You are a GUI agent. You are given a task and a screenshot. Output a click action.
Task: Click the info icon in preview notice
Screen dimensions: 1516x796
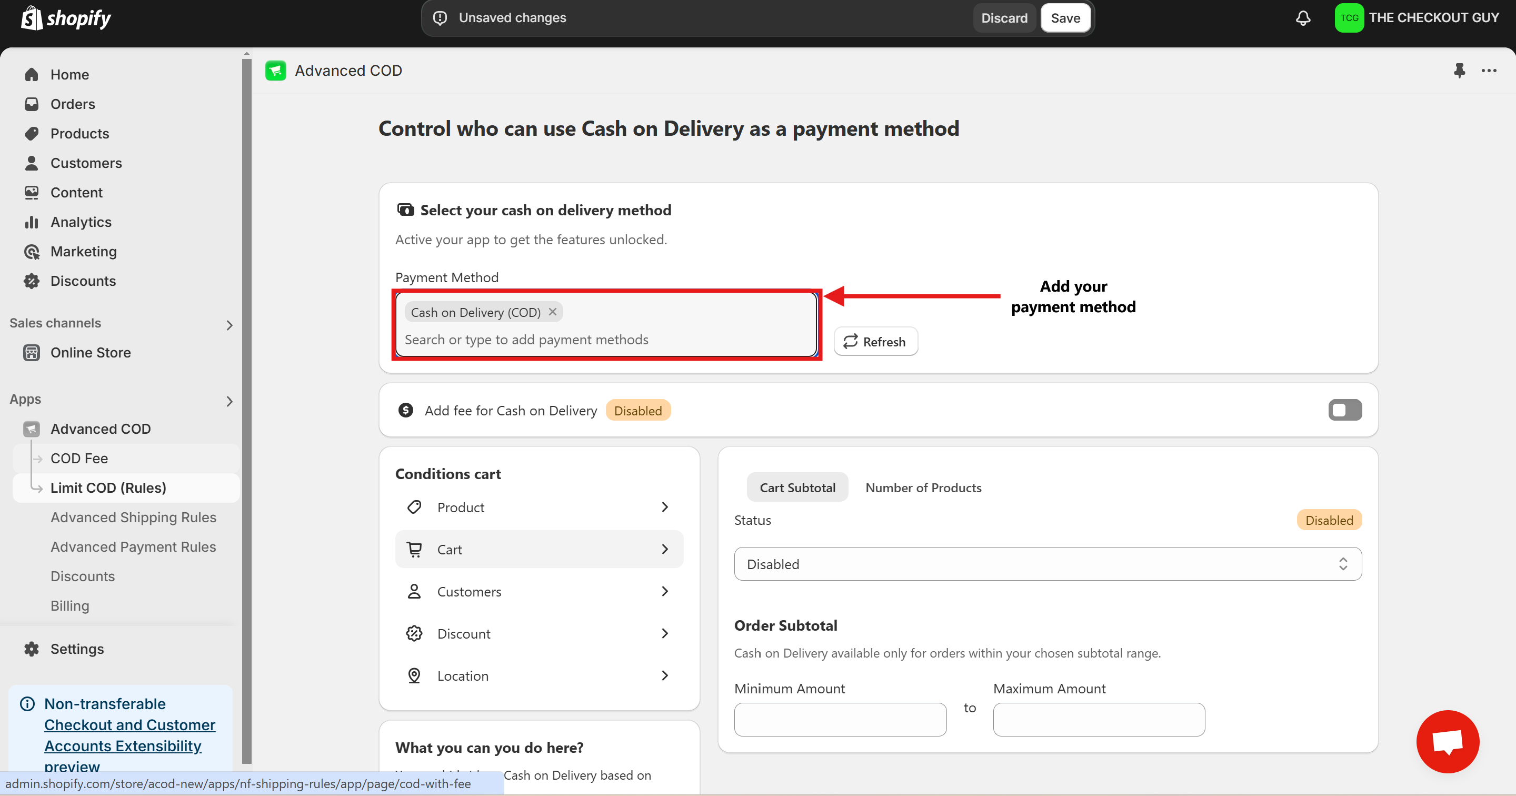[x=27, y=703]
